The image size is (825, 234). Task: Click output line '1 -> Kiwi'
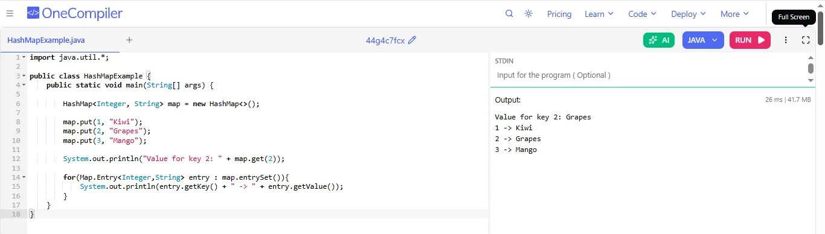(513, 128)
